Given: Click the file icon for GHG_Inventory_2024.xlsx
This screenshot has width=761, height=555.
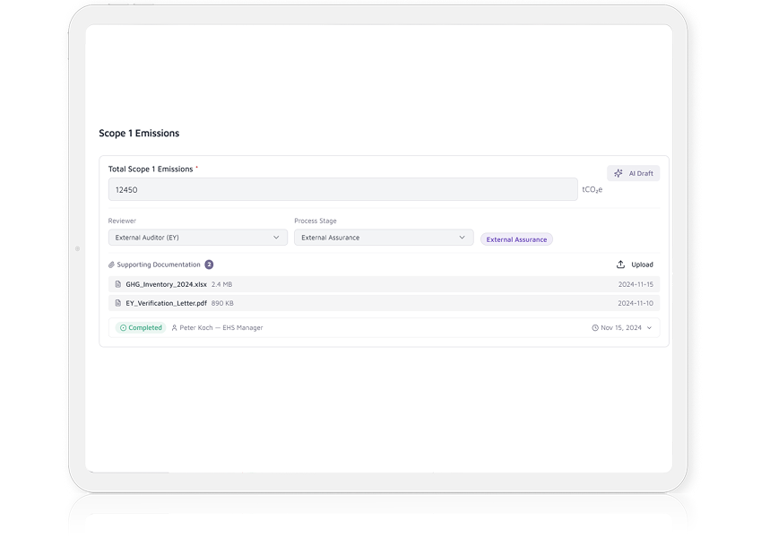Looking at the screenshot, I should (118, 284).
